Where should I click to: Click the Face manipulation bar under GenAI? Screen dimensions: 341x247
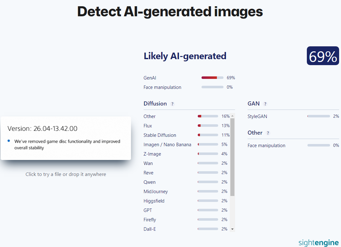coord(212,87)
